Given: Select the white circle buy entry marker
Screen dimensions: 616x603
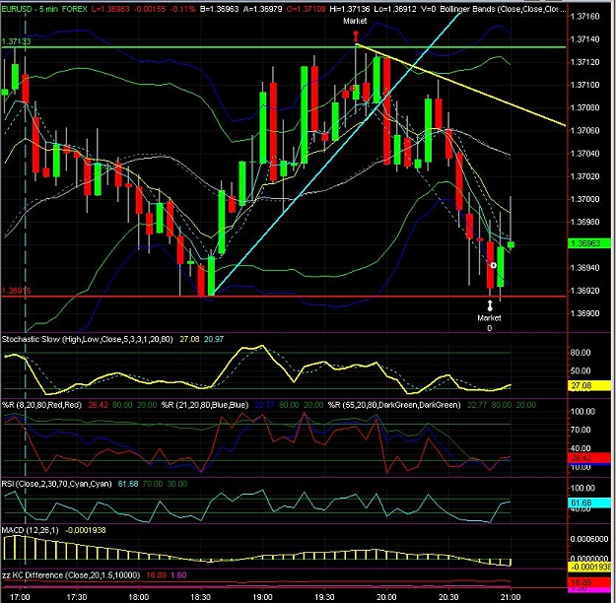Looking at the screenshot, I should (x=494, y=266).
